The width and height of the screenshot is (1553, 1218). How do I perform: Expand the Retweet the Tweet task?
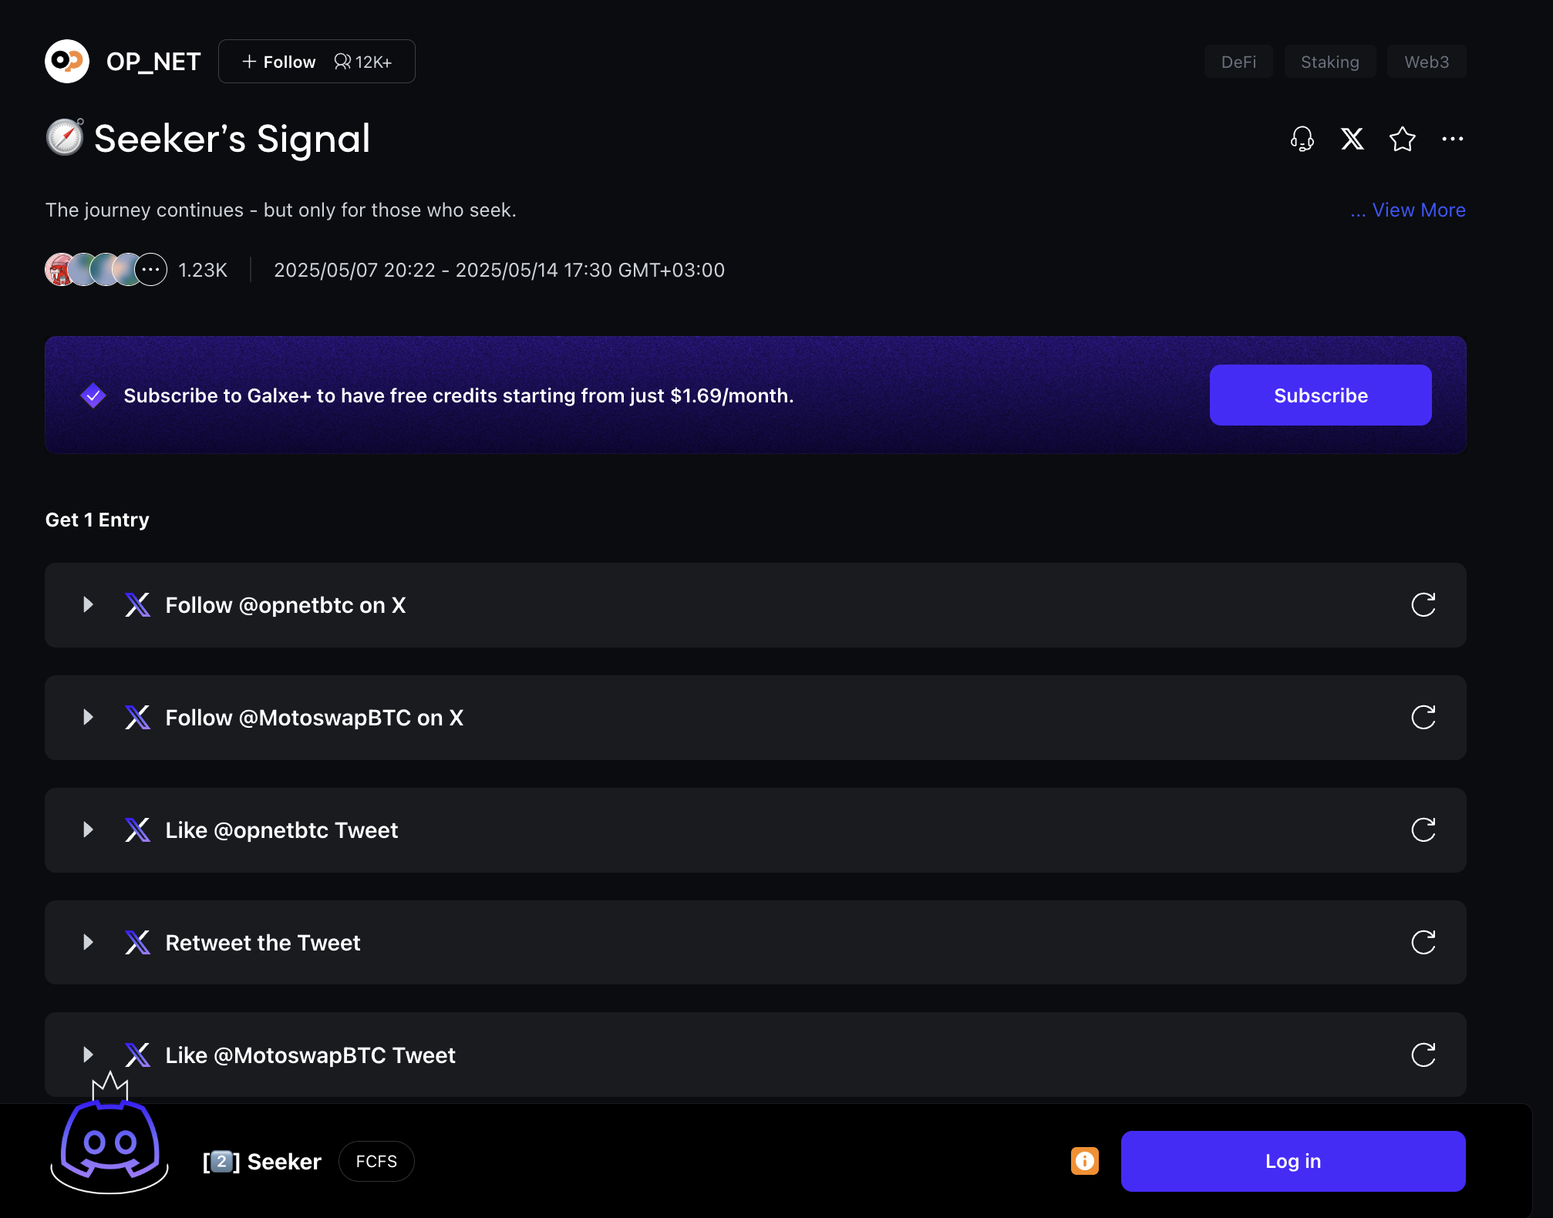[88, 942]
